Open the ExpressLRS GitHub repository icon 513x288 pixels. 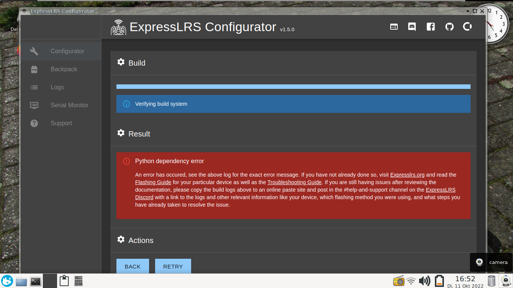449,27
